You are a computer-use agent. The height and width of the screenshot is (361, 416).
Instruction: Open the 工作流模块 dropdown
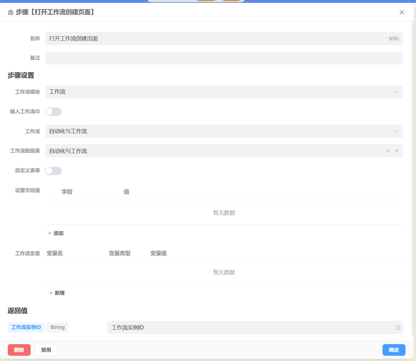pos(223,92)
